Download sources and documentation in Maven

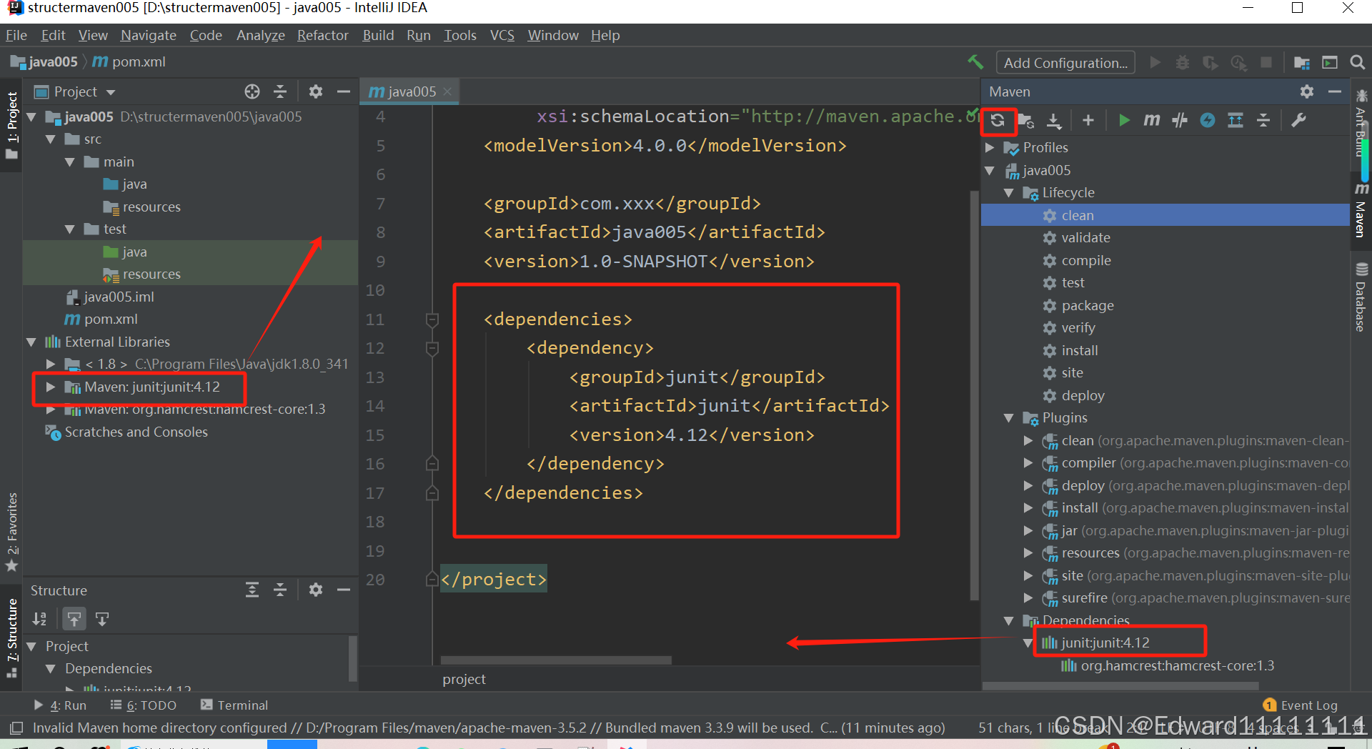tap(1054, 120)
